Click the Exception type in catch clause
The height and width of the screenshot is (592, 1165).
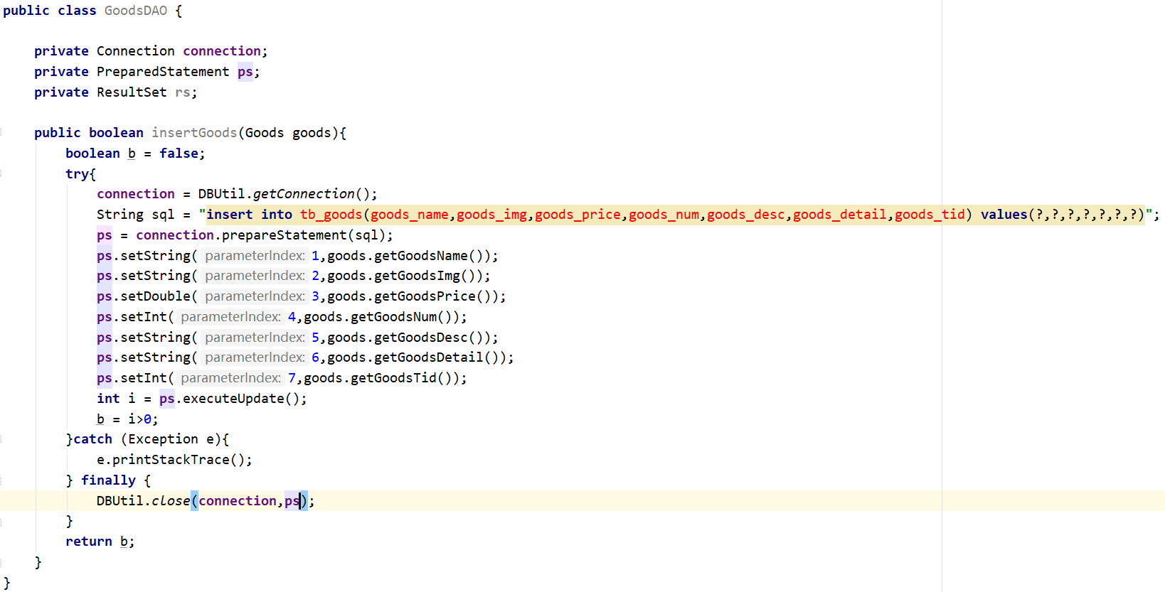[163, 439]
